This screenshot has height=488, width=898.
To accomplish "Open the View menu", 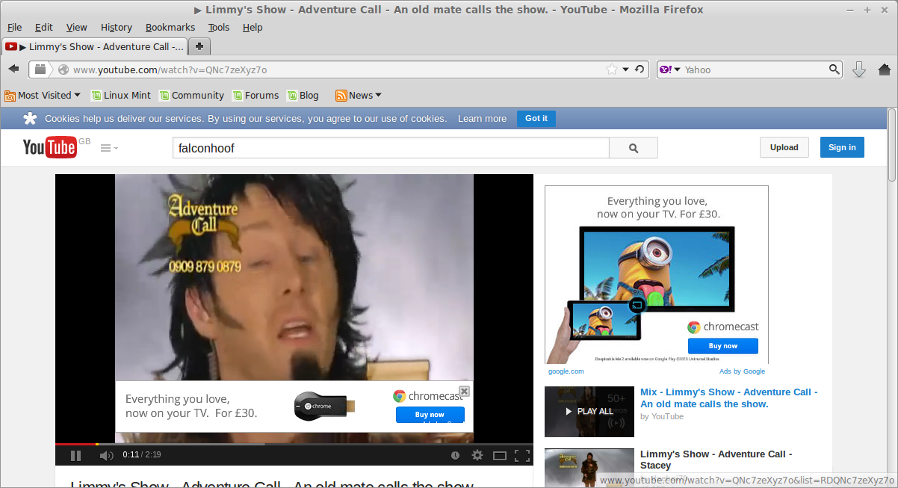I will pyautogui.click(x=77, y=27).
